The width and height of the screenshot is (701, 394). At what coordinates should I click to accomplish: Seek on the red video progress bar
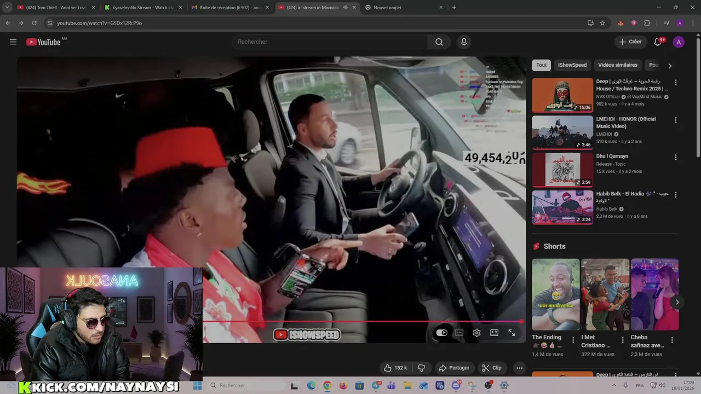(x=361, y=322)
